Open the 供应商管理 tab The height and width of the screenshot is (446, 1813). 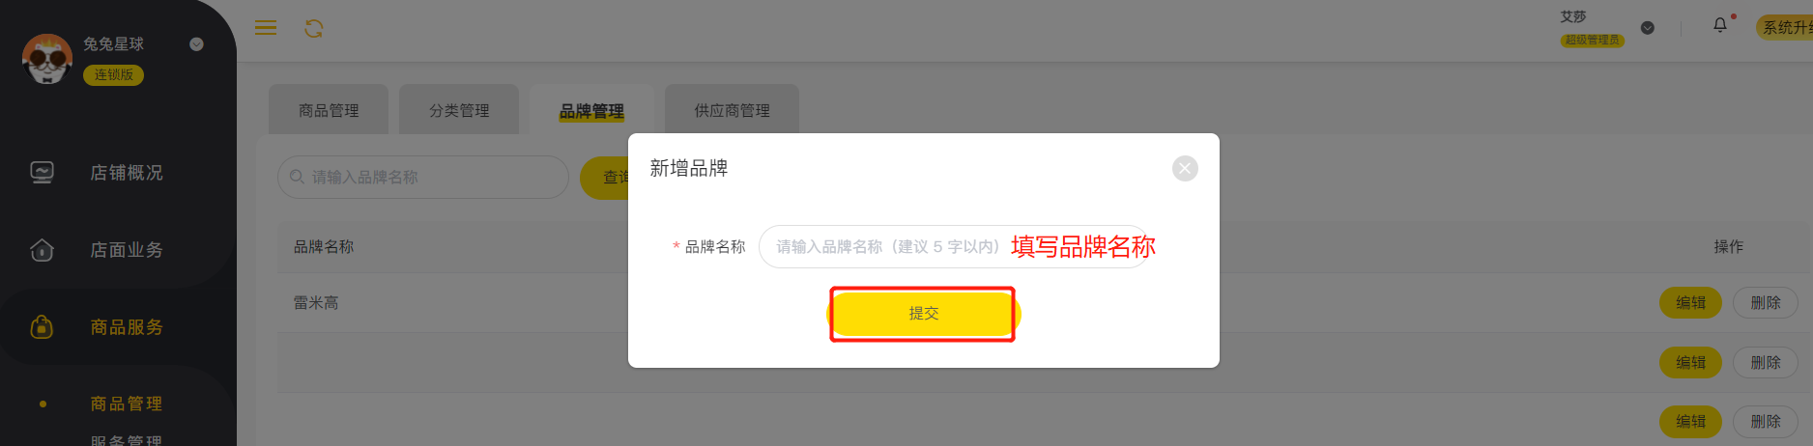click(x=733, y=110)
